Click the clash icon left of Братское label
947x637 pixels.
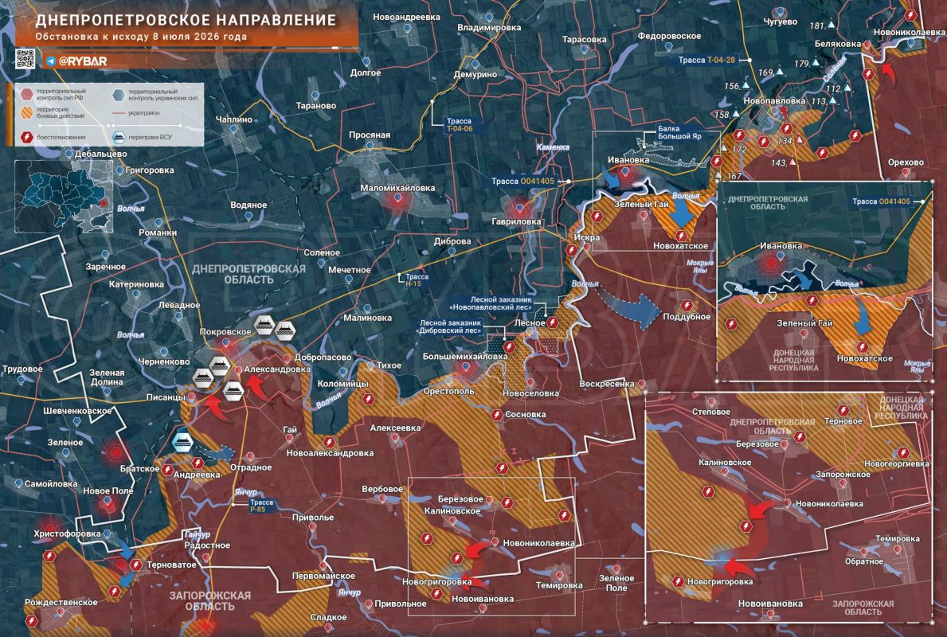coord(167,470)
